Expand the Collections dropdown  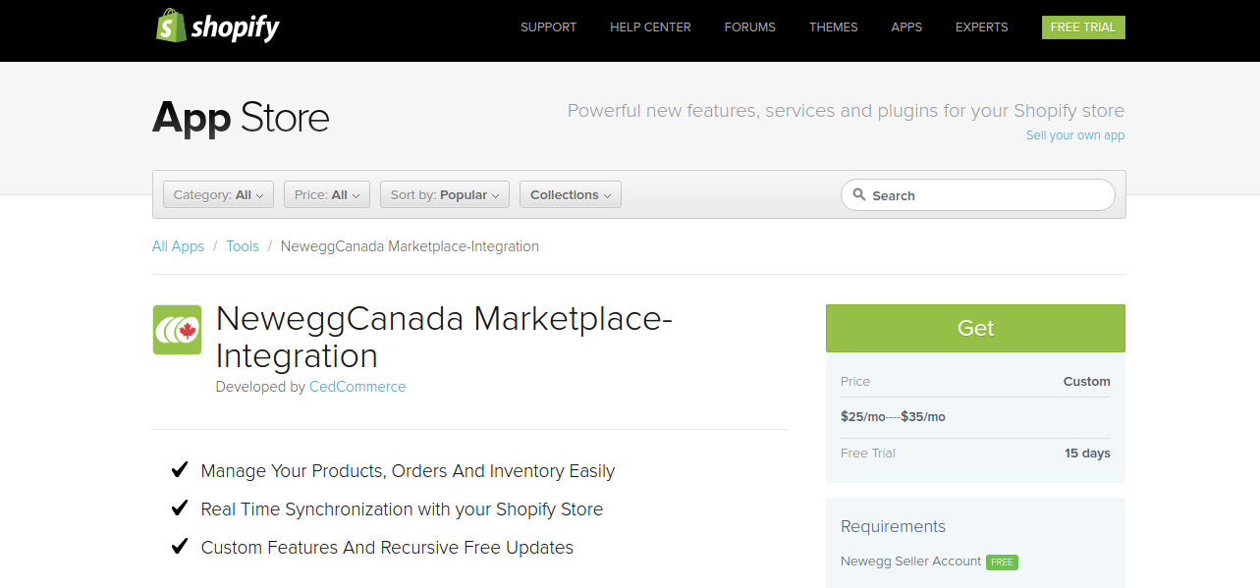(x=570, y=193)
